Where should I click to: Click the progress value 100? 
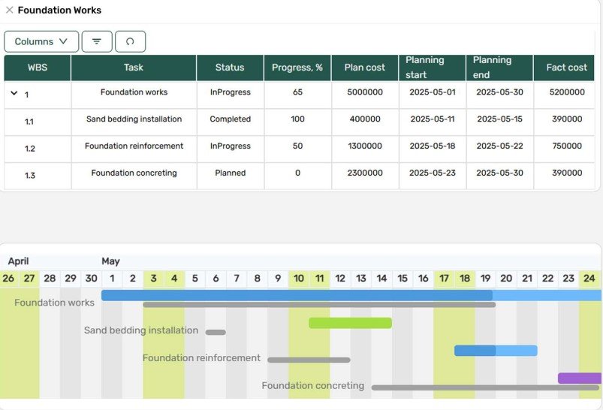(297, 119)
